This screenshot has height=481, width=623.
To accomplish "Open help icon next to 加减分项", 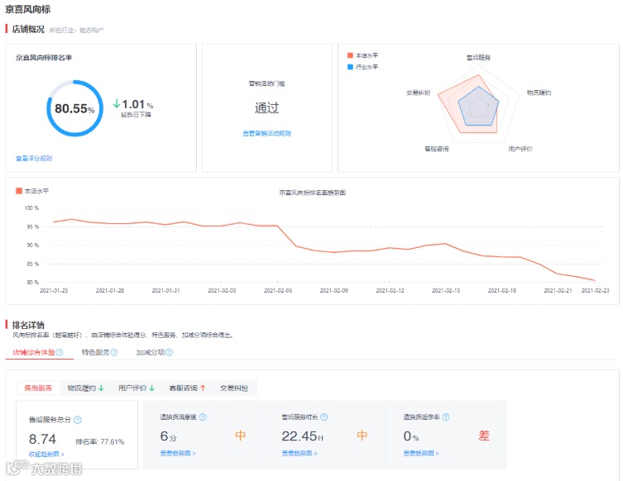I will 170,352.
